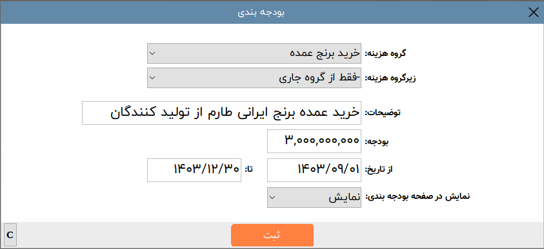Open the گروه هزینه combo box

(254, 53)
